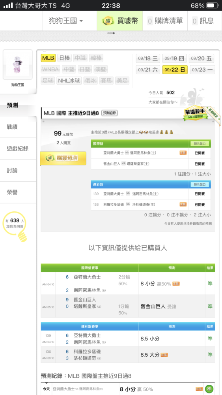This screenshot has width=222, height=395.
Task: Click the 單場殺手 badge icon
Action: pyautogui.click(x=196, y=115)
